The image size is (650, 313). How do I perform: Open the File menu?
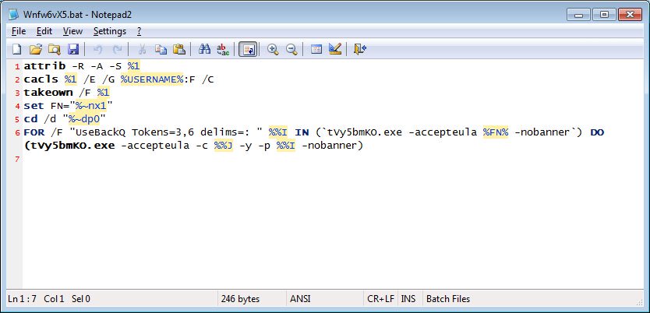[x=19, y=31]
